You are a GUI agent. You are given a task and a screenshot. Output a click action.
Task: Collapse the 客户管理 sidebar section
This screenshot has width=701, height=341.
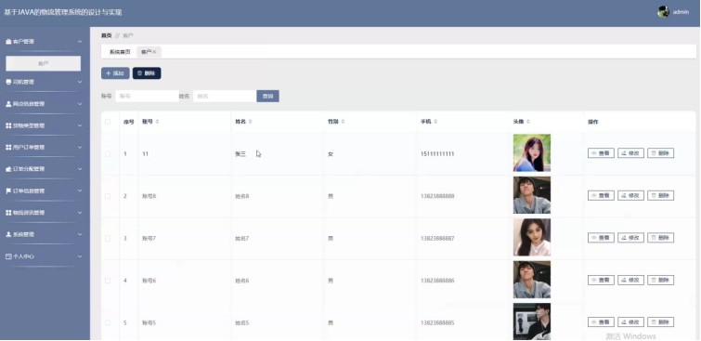pyautogui.click(x=44, y=42)
